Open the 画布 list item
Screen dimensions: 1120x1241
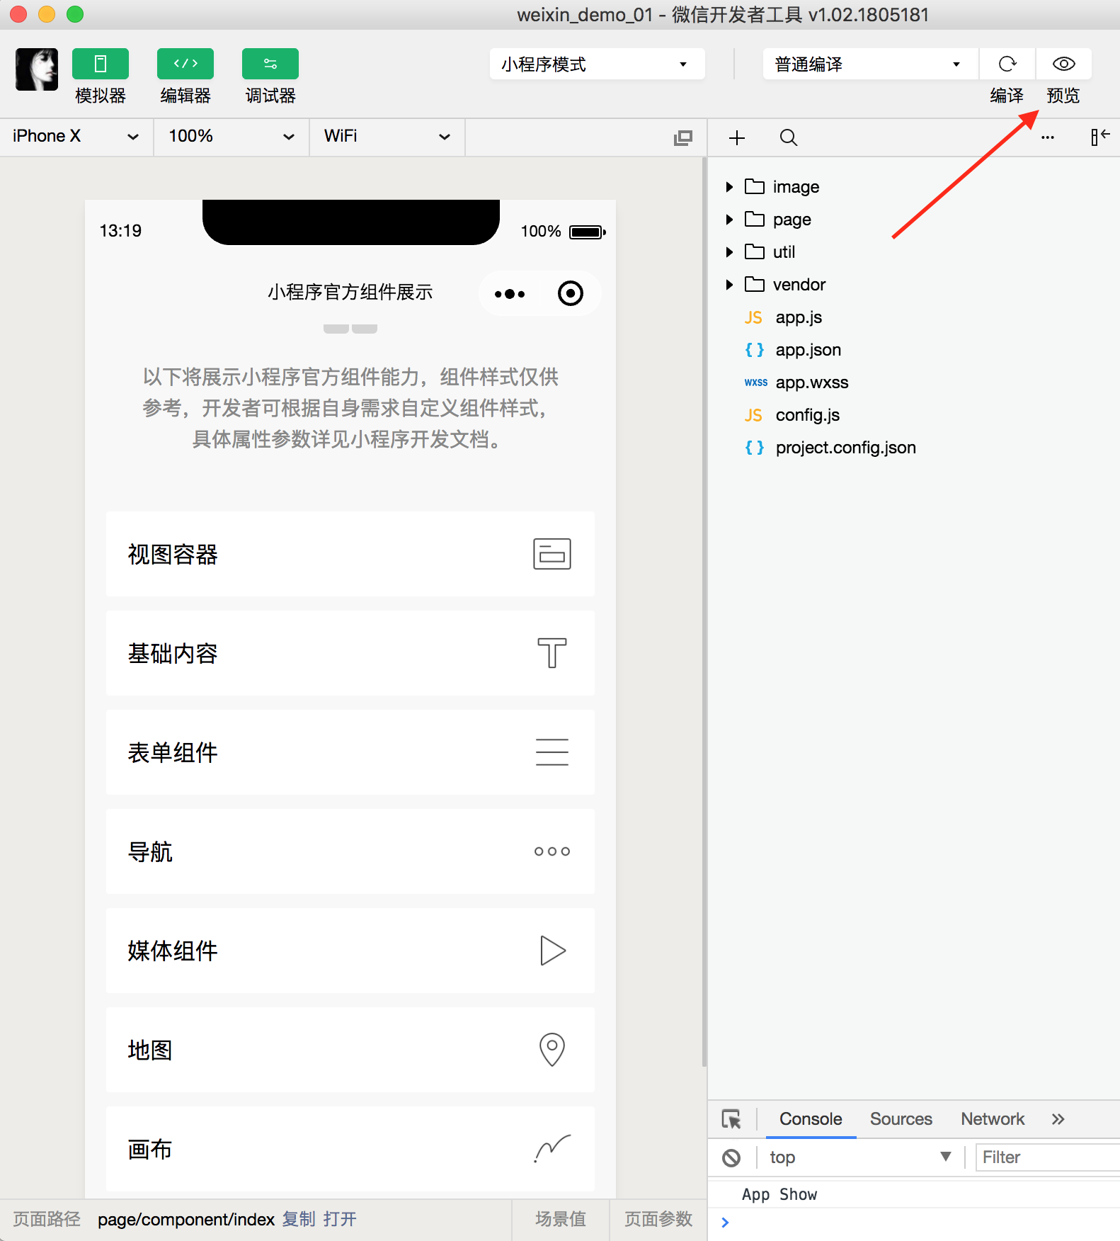click(350, 1149)
